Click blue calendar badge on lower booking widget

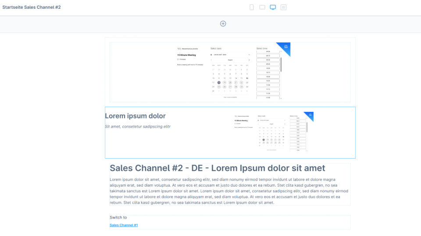pyautogui.click(x=310, y=115)
